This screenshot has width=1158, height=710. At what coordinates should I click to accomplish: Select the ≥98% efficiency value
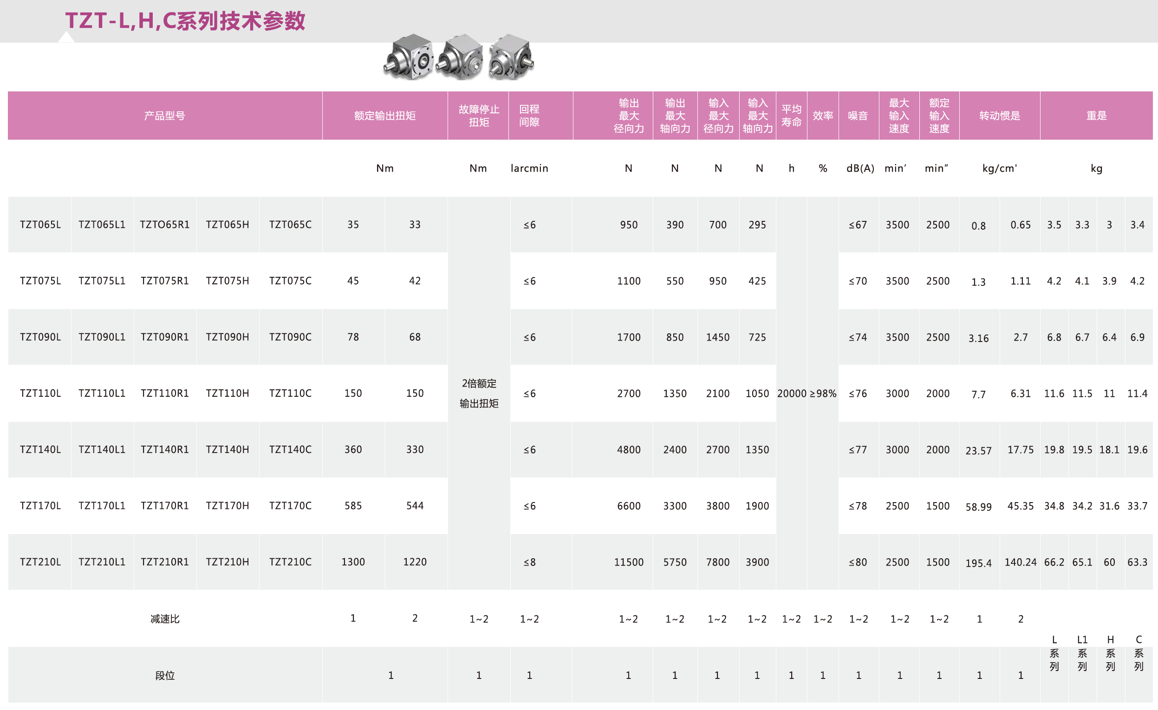(x=823, y=394)
